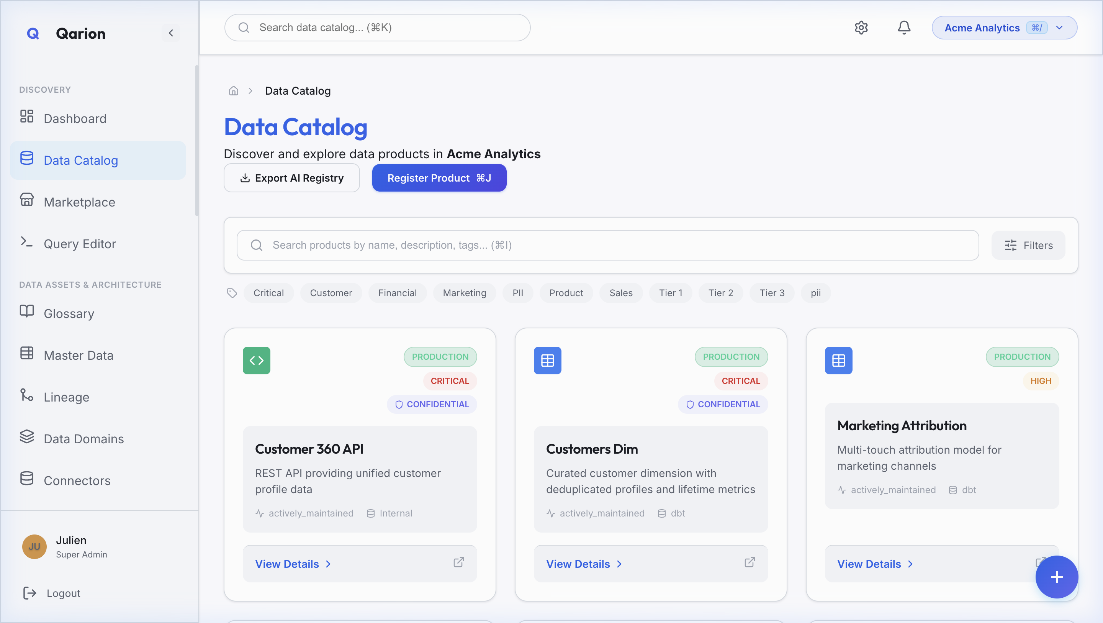Toggle the Tier 1 tag filter
Screen dimensions: 1103x623
click(x=670, y=293)
